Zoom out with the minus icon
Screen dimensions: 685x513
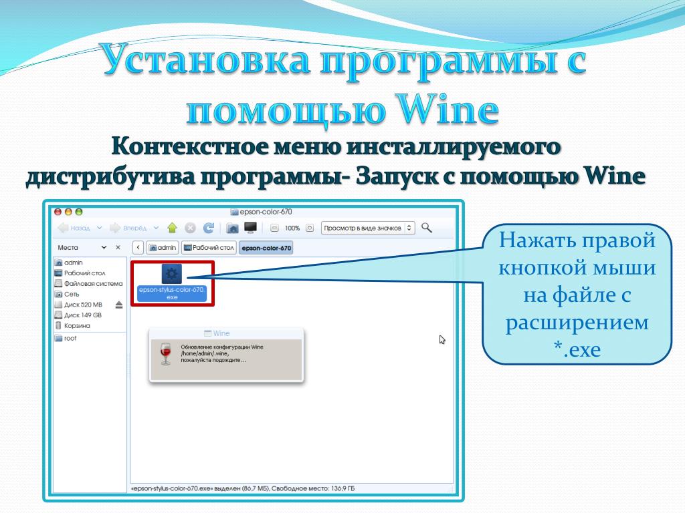[274, 228]
